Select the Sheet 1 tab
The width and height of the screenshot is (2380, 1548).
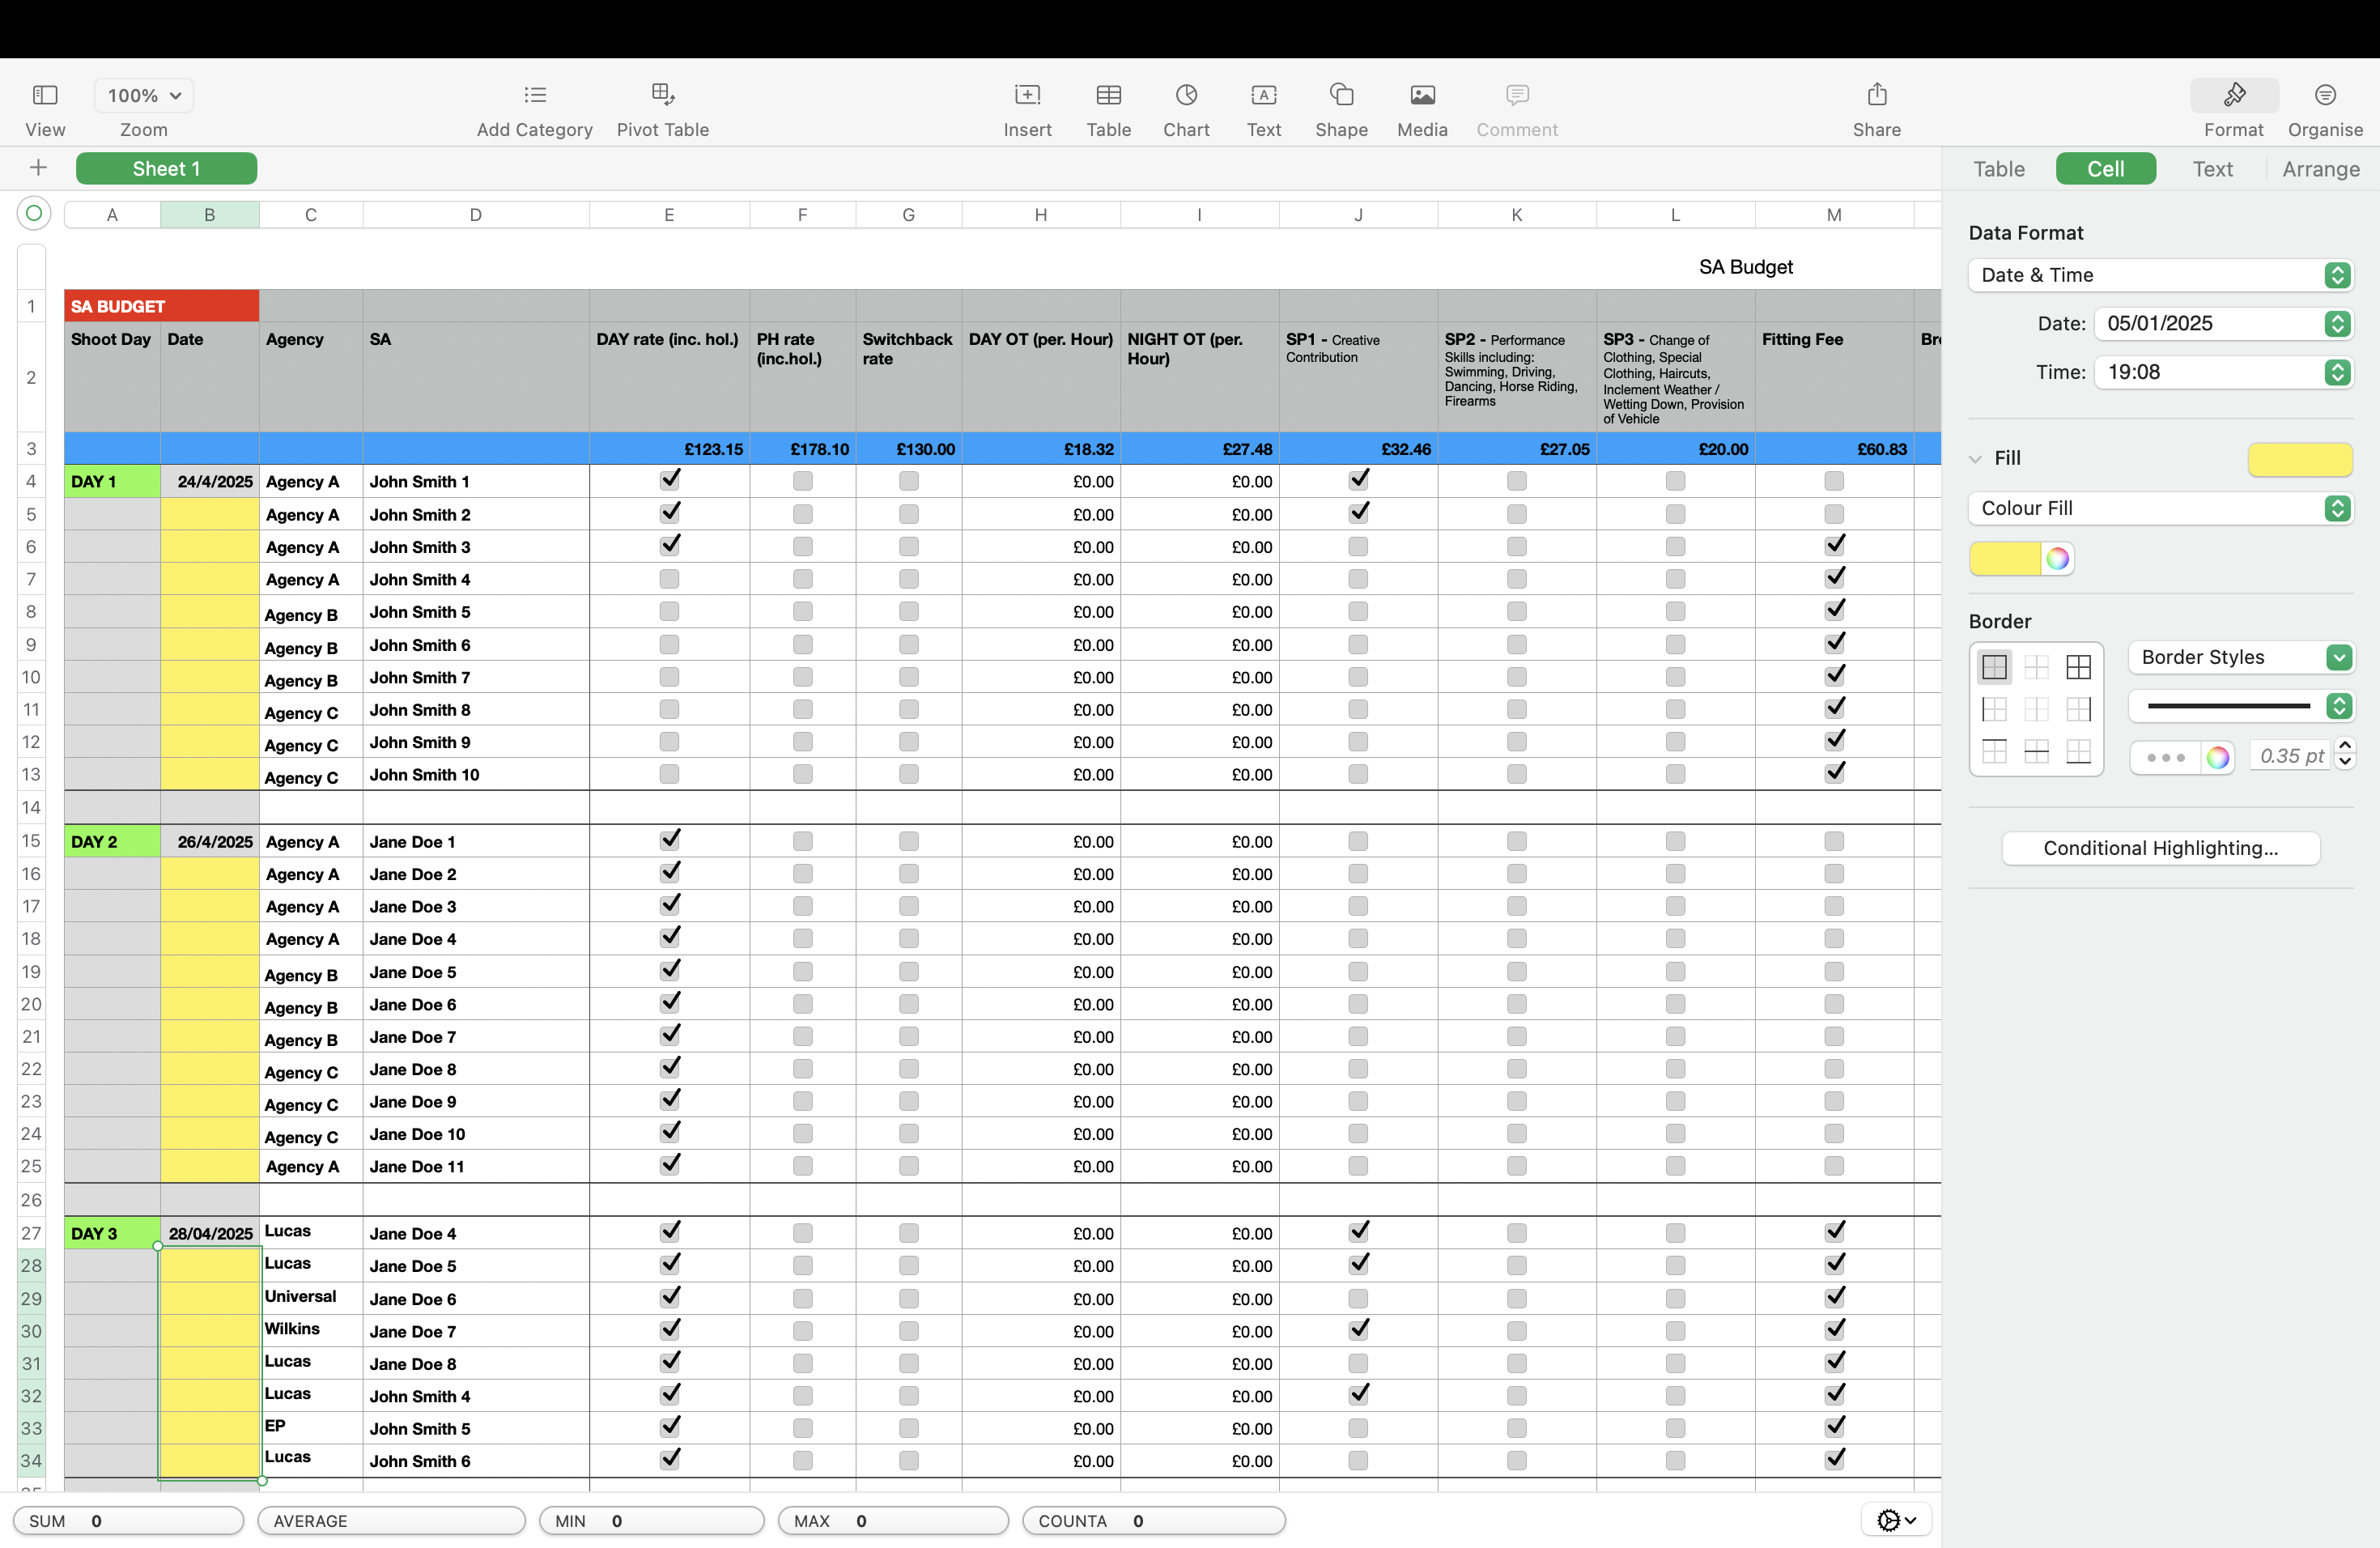tap(166, 169)
